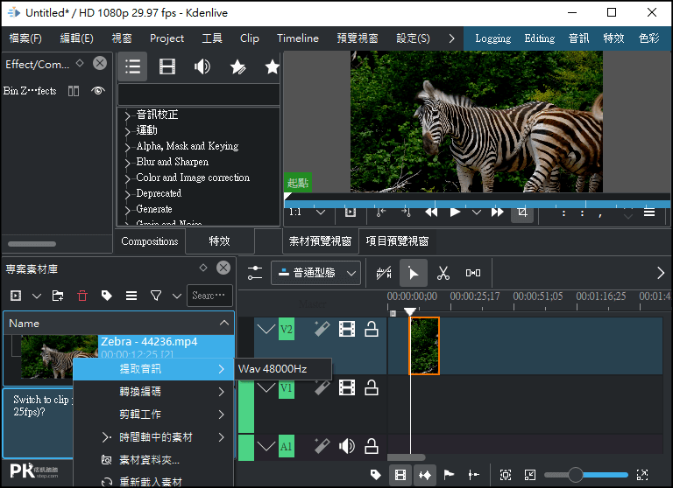Open the 編輯(E) menu
The width and height of the screenshot is (673, 488).
(76, 38)
